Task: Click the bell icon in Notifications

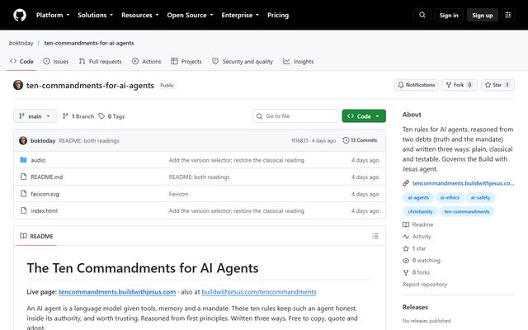Action: point(401,85)
